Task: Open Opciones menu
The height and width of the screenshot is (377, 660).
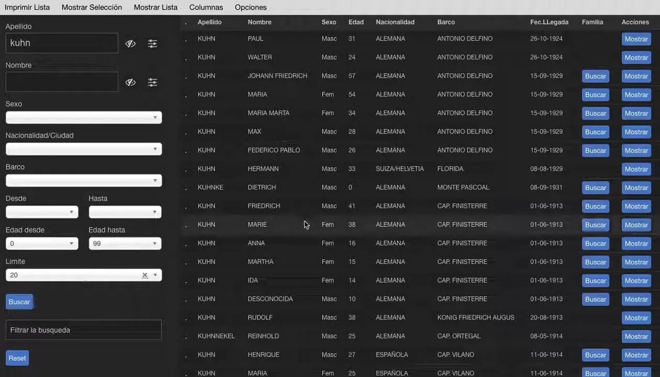Action: 250,7
